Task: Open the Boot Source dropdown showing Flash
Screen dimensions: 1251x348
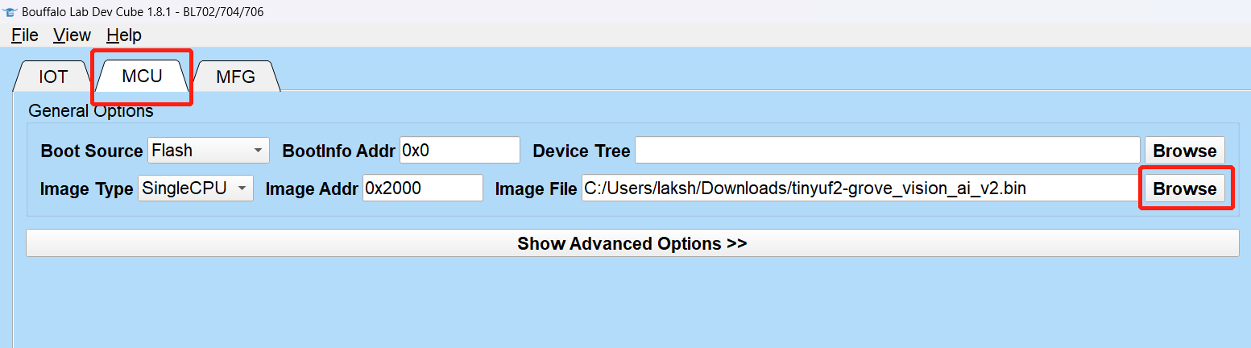Action: coord(209,150)
